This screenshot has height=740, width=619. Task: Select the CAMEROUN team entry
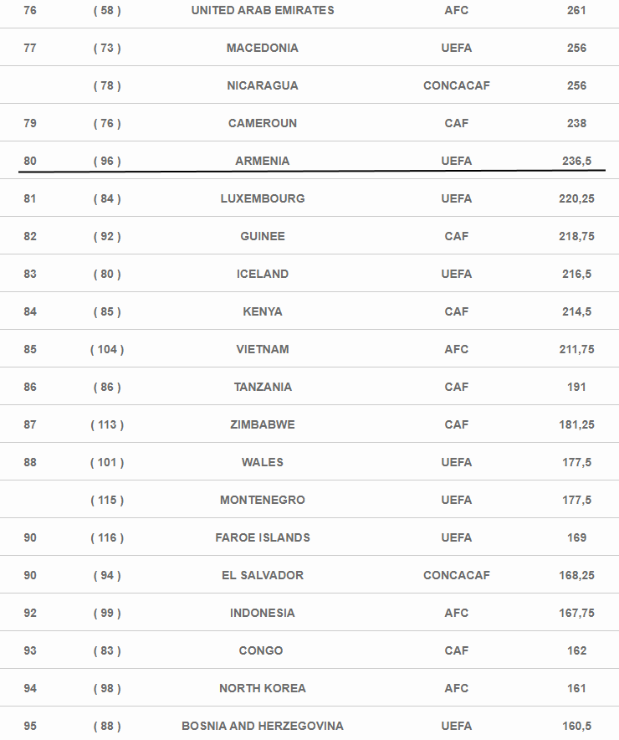[263, 124]
